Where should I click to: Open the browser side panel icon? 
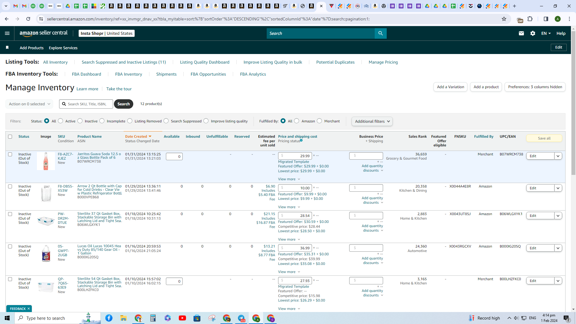pos(546,19)
